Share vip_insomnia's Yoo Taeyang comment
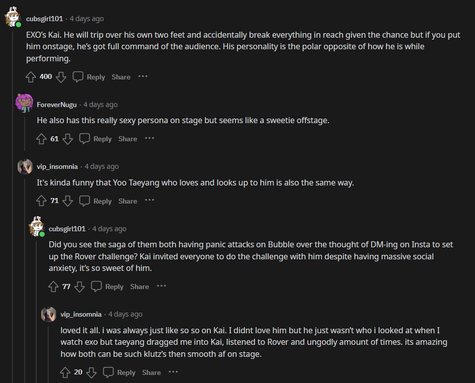The image size is (475, 383). (x=128, y=201)
